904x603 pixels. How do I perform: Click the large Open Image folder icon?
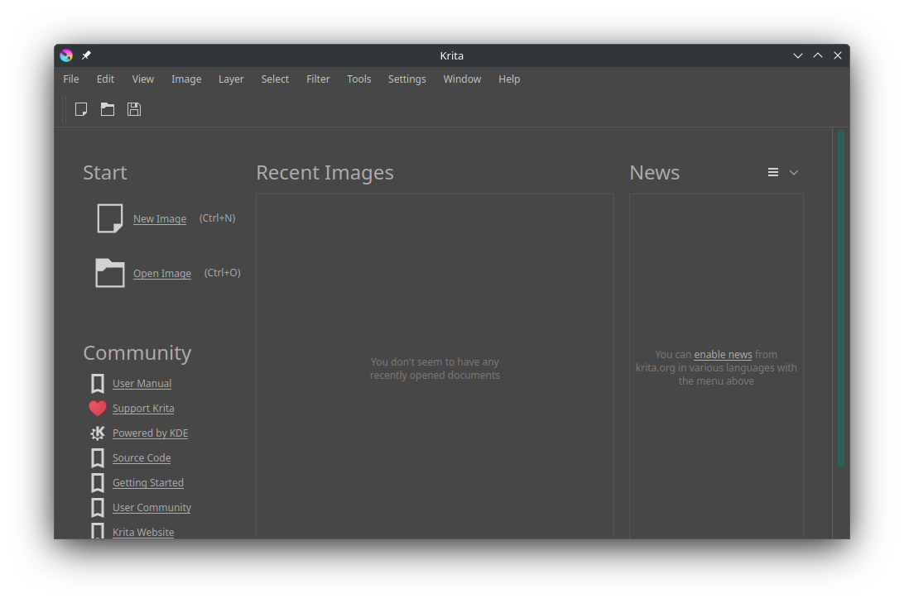pyautogui.click(x=110, y=273)
